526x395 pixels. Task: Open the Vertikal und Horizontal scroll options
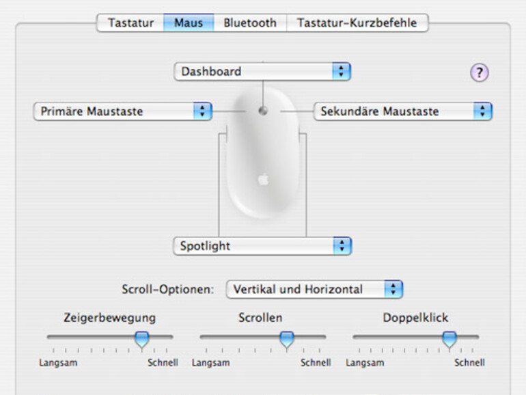(314, 289)
